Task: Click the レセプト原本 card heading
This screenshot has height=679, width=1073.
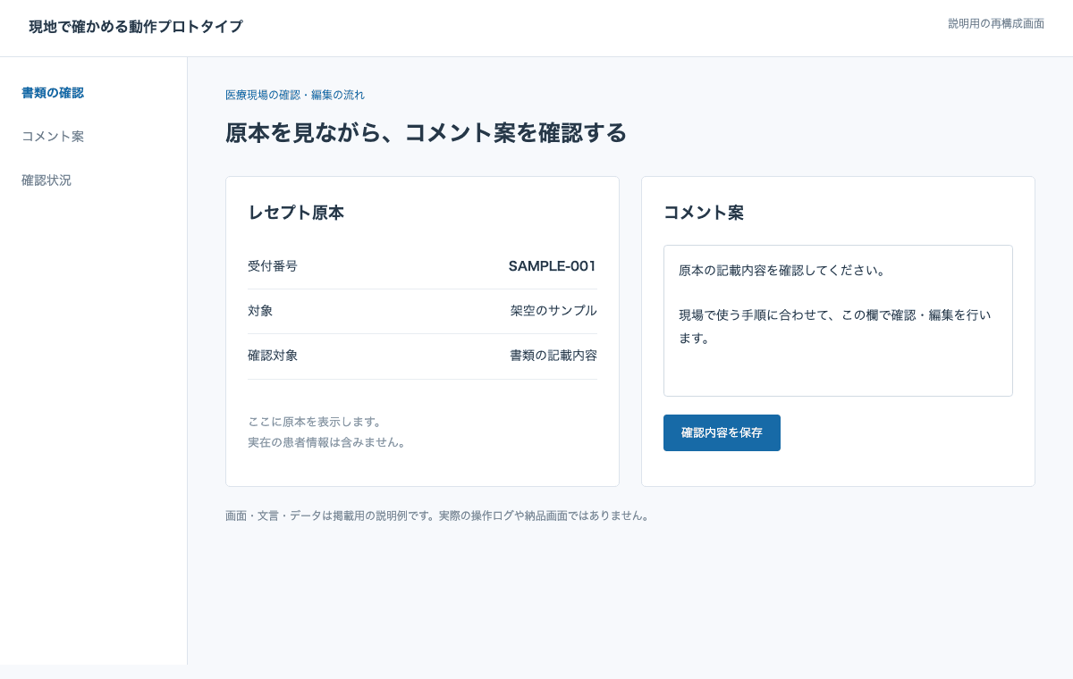Action: (x=296, y=213)
